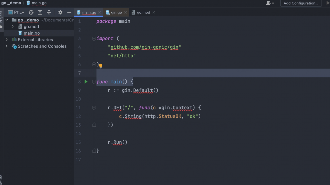Close the go.mod tab
The height and width of the screenshot is (185, 330).
point(154,12)
